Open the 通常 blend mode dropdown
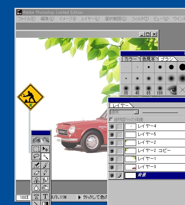The height and width of the screenshot is (205, 185). [x=125, y=112]
